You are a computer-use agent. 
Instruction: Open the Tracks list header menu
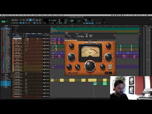pos(6,26)
